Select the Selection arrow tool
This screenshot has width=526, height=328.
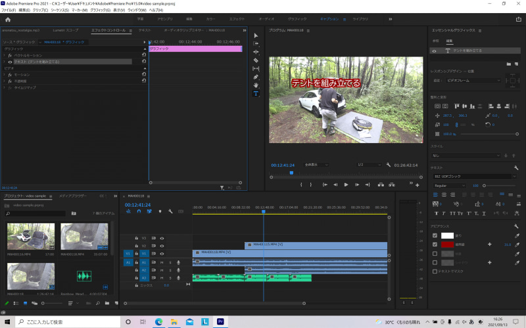click(x=256, y=35)
